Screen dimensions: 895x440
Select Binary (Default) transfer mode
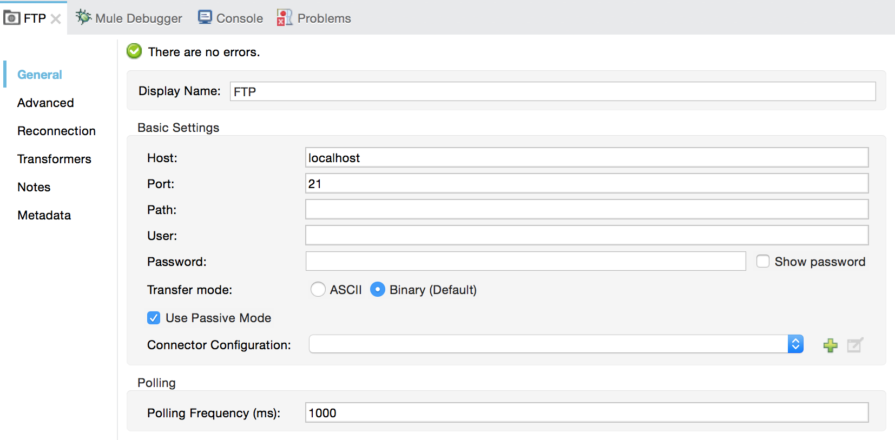click(x=378, y=290)
